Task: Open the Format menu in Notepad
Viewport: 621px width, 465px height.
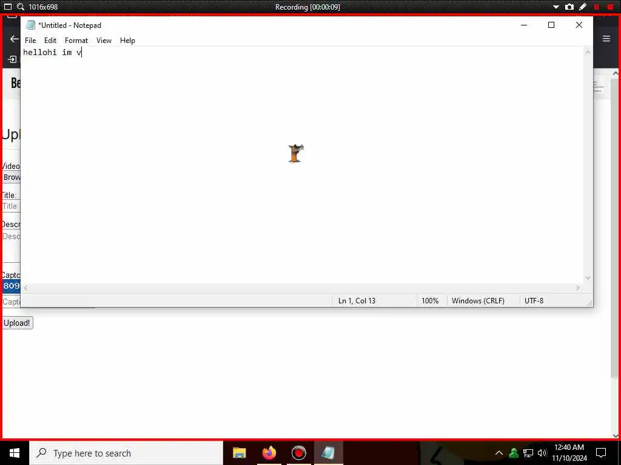Action: point(76,41)
